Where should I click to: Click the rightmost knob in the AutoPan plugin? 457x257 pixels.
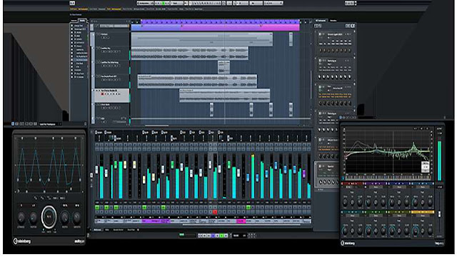tap(76, 217)
